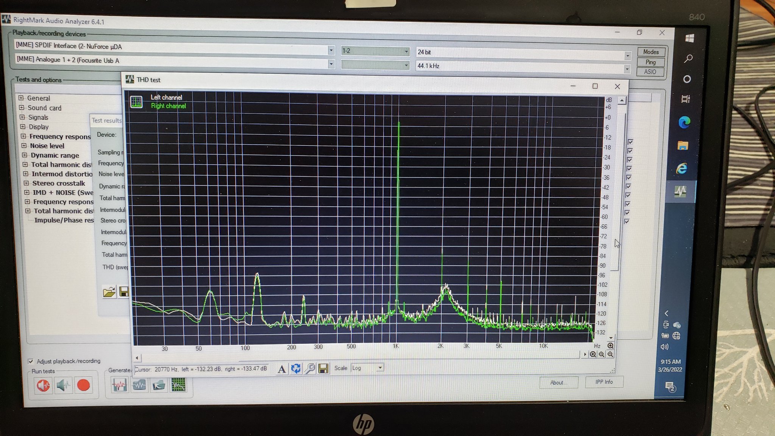Click the blue swap arrows icon in THD test toolbar
775x436 pixels.
click(x=296, y=368)
